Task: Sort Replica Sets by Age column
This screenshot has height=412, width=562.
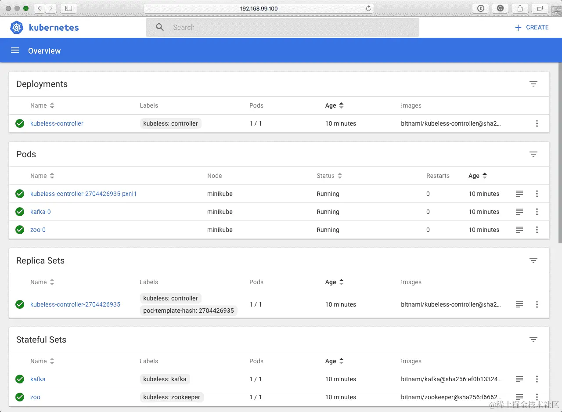Action: point(335,282)
